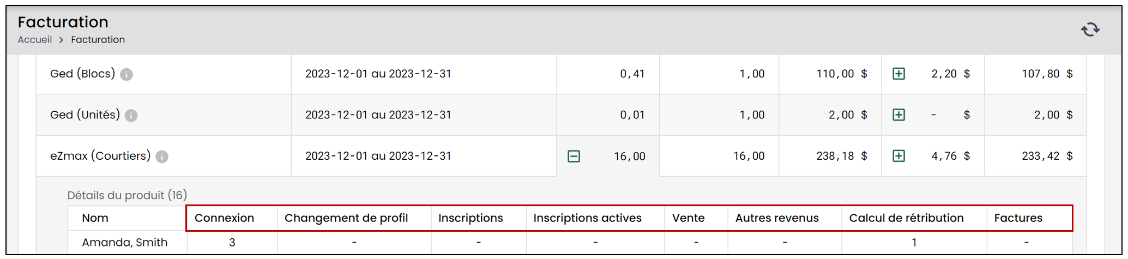Viewport: 1128px width, 259px height.
Task: Click the Vente column header
Action: pos(688,218)
